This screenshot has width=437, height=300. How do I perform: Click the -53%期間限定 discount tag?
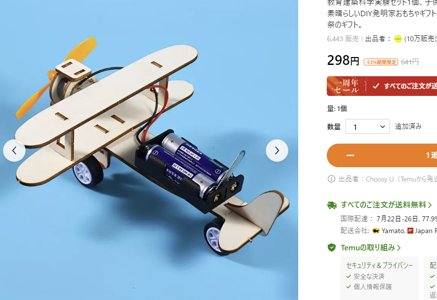click(381, 62)
